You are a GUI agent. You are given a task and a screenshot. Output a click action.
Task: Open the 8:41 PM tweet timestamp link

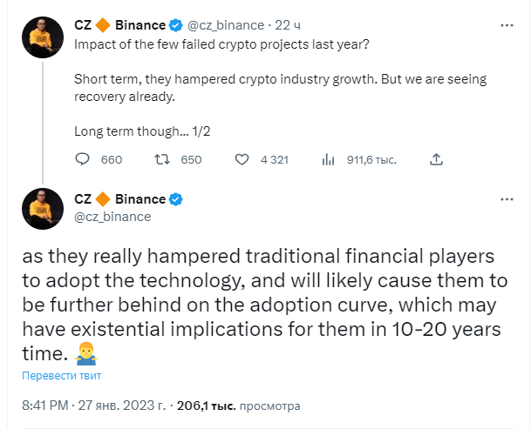(x=93, y=406)
